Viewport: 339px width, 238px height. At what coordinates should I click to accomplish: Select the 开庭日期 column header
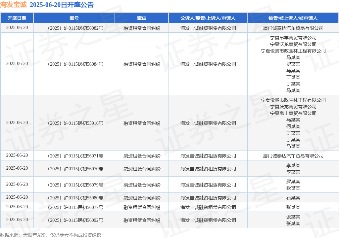(17, 18)
